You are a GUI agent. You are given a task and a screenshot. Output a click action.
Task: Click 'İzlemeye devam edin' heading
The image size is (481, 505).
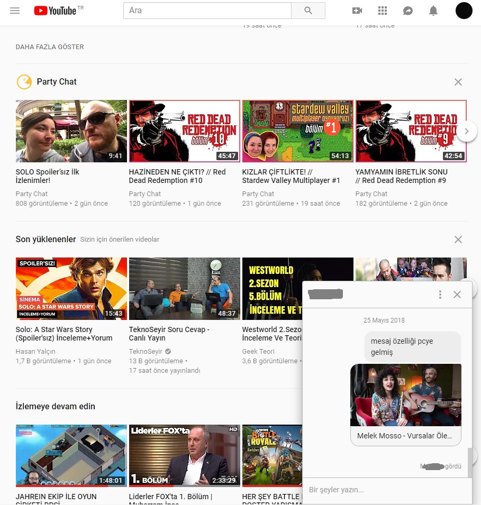[56, 407]
